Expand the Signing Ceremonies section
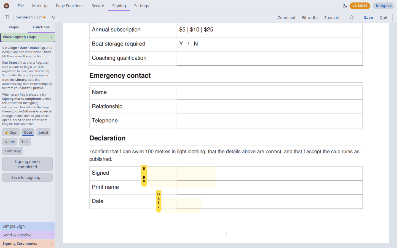The width and height of the screenshot is (397, 248). pyautogui.click(x=27, y=244)
